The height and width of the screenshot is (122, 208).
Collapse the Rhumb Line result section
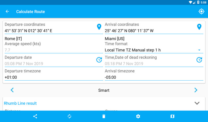tap(197, 103)
